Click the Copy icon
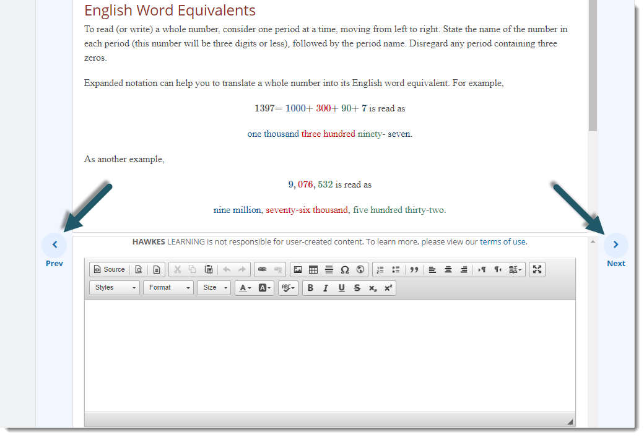The width and height of the screenshot is (644, 437). (193, 270)
